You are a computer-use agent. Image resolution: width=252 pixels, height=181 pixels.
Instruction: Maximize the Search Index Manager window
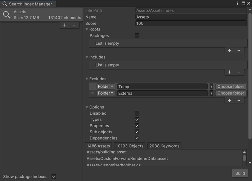tap(243, 3)
